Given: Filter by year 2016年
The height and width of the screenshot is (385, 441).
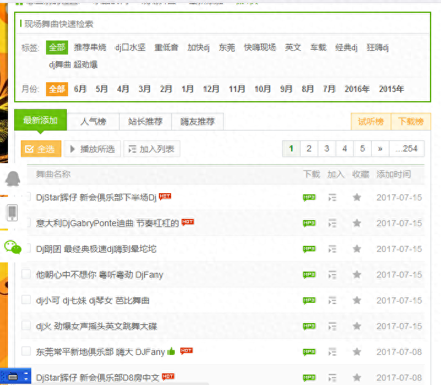Looking at the screenshot, I should coord(357,89).
